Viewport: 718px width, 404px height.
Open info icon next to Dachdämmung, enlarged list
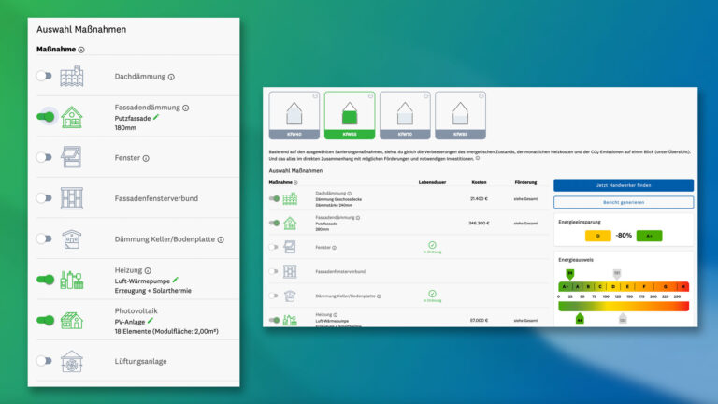tap(171, 77)
